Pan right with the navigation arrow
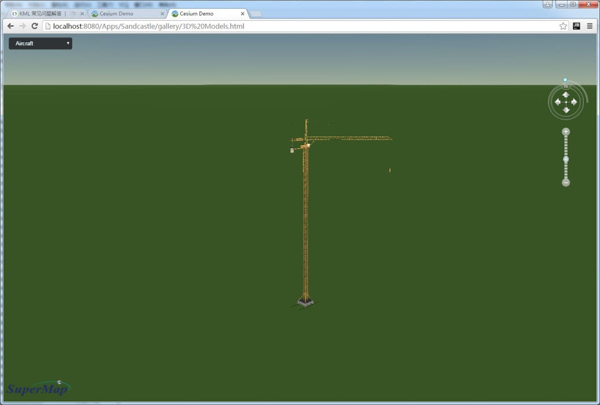Screen dimensions: 600x405 tap(574, 102)
